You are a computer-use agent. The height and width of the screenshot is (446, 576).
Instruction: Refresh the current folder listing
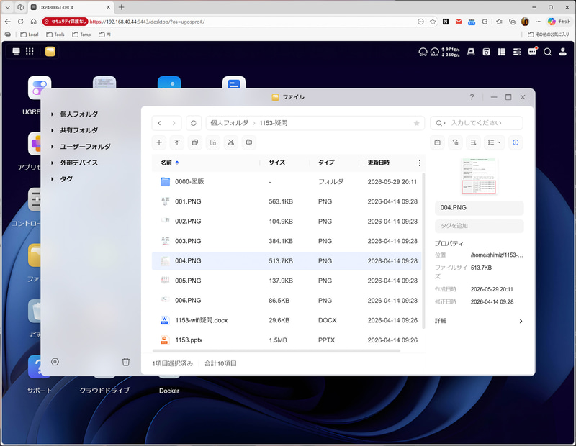194,123
